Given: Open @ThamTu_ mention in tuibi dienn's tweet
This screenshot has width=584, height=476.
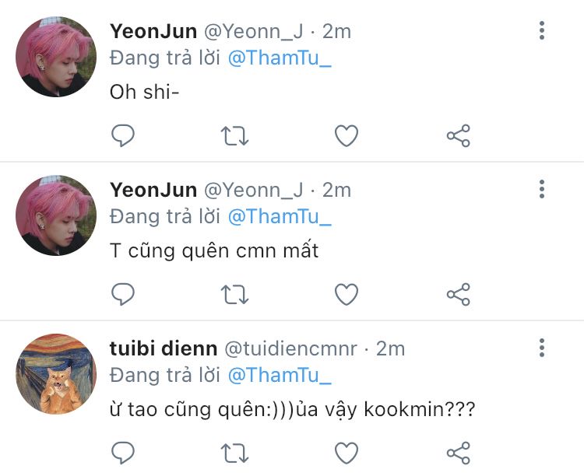Looking at the screenshot, I should 280,375.
